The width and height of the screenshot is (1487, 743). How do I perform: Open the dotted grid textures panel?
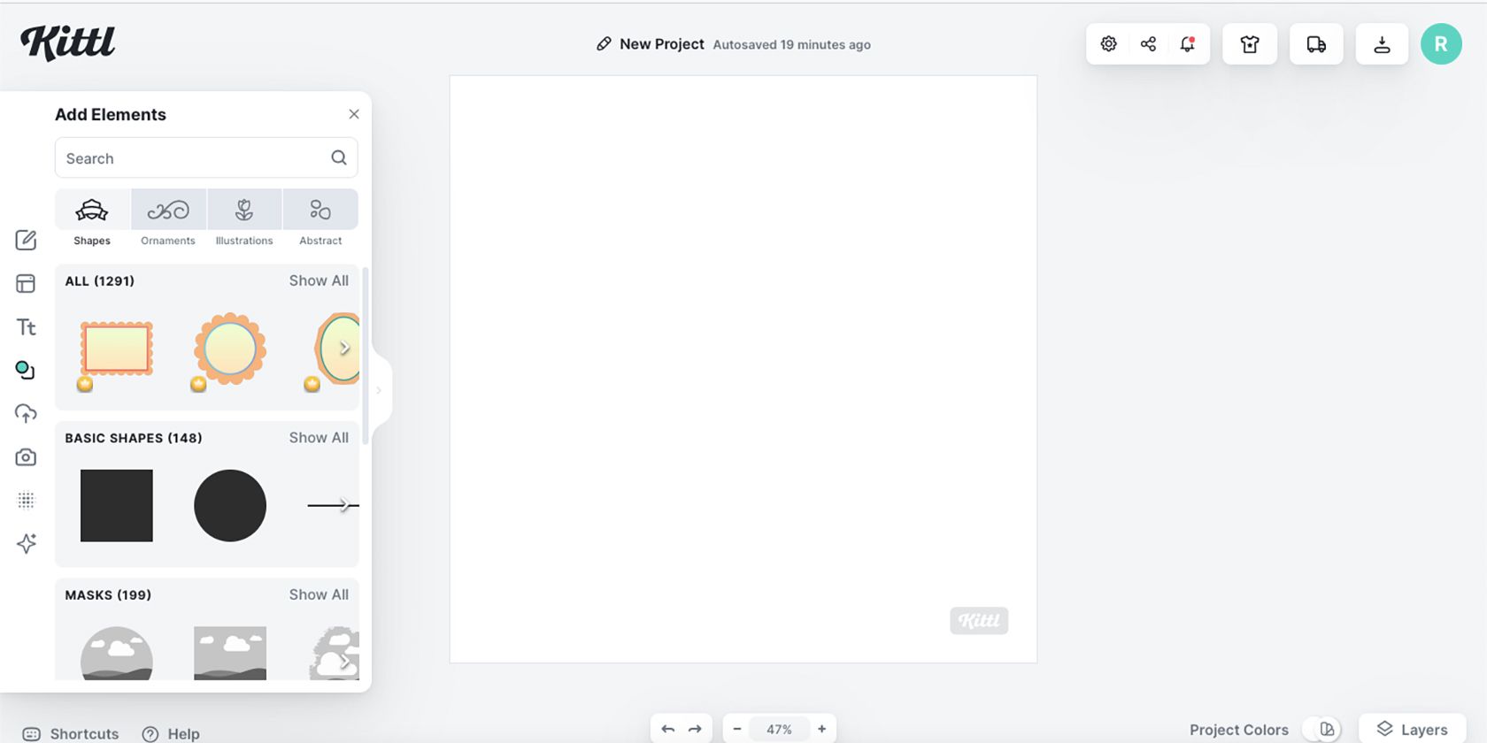[26, 500]
